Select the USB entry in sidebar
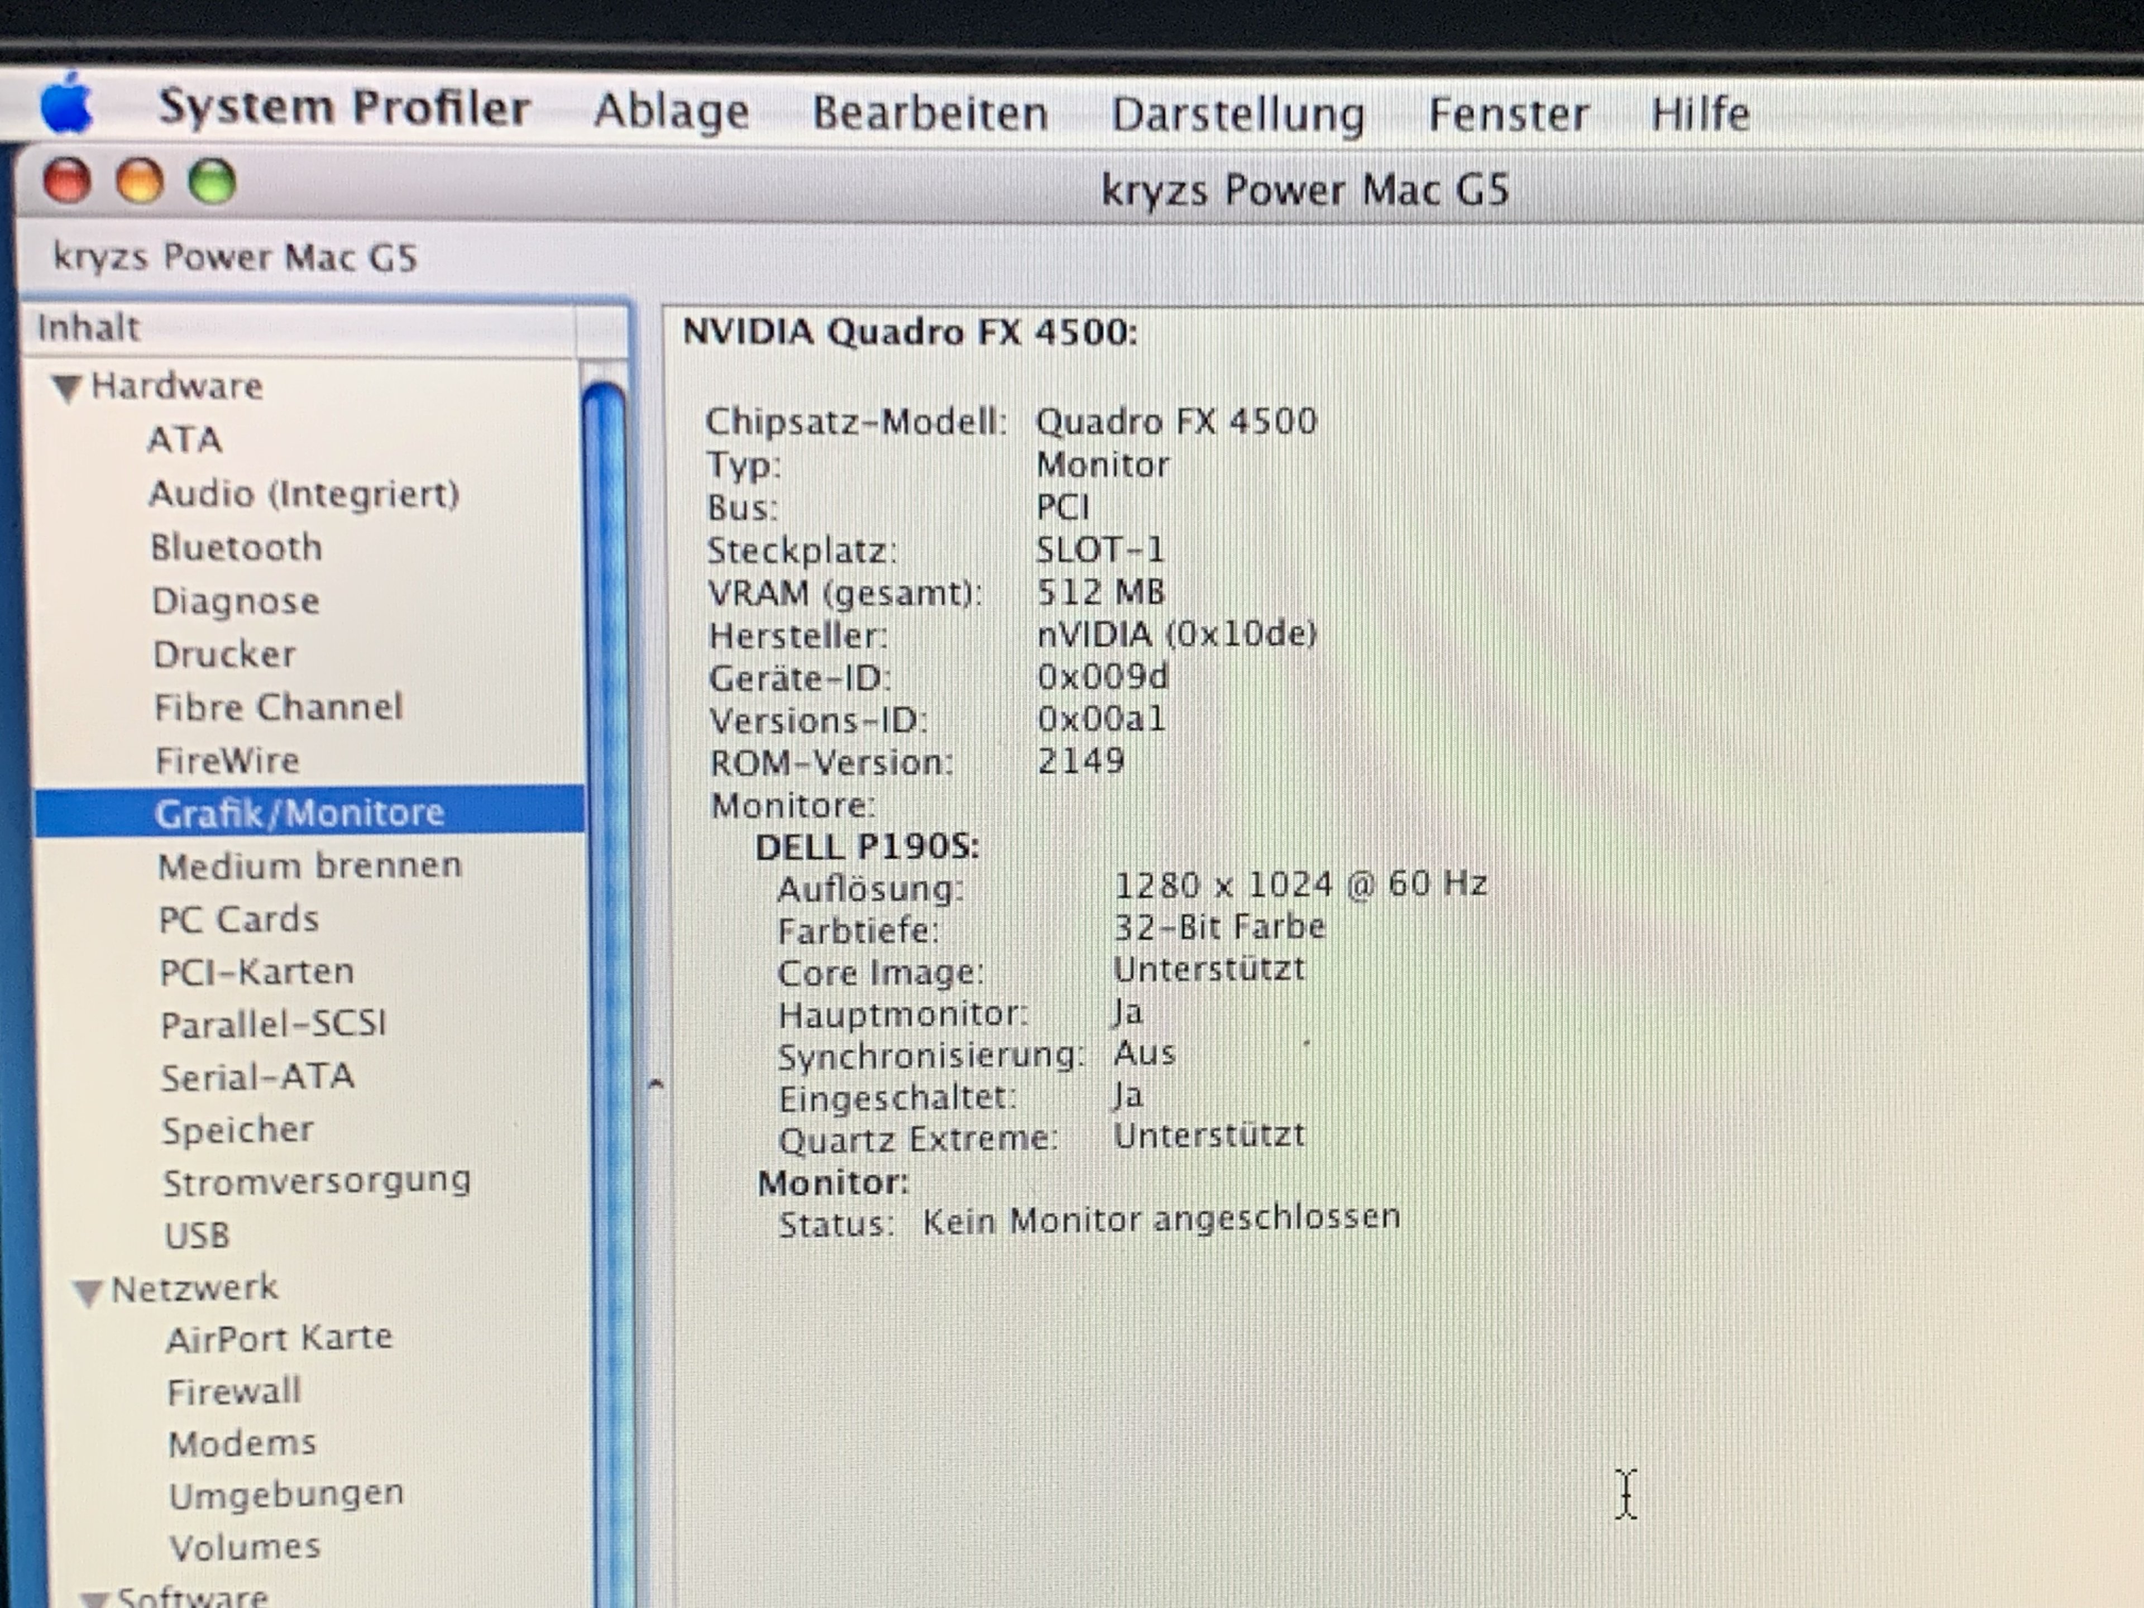The width and height of the screenshot is (2144, 1608). click(x=197, y=1235)
